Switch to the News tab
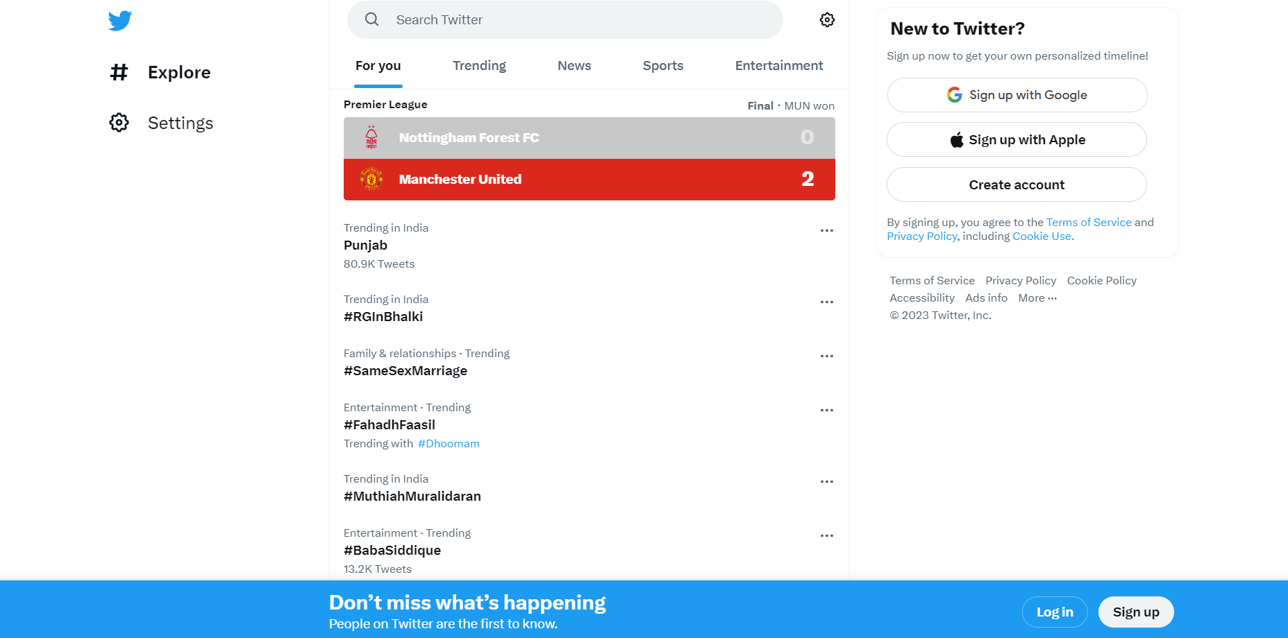This screenshot has width=1288, height=638. pos(574,66)
